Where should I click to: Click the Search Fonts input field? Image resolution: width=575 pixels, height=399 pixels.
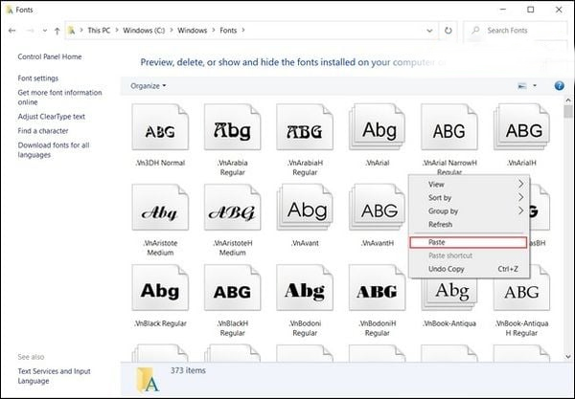pos(516,31)
